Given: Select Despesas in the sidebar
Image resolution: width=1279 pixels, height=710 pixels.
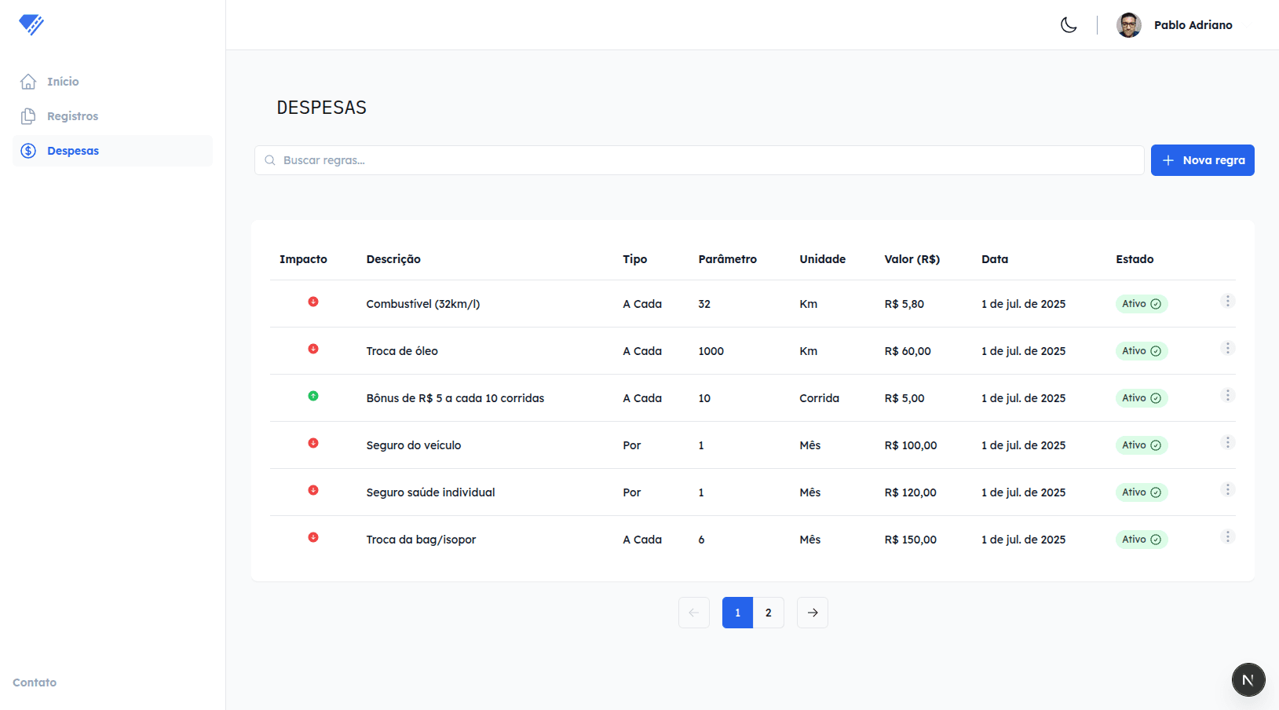Looking at the screenshot, I should [73, 151].
